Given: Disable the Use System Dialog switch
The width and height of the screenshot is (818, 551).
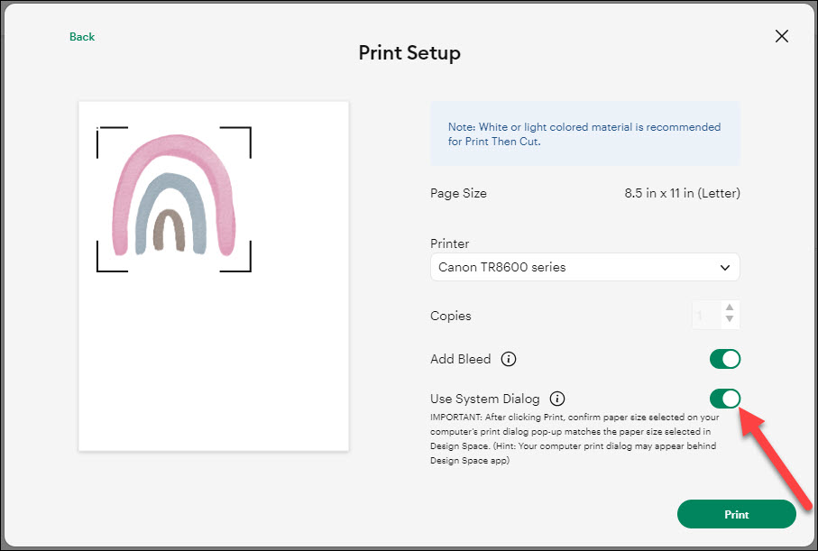Looking at the screenshot, I should click(x=724, y=399).
